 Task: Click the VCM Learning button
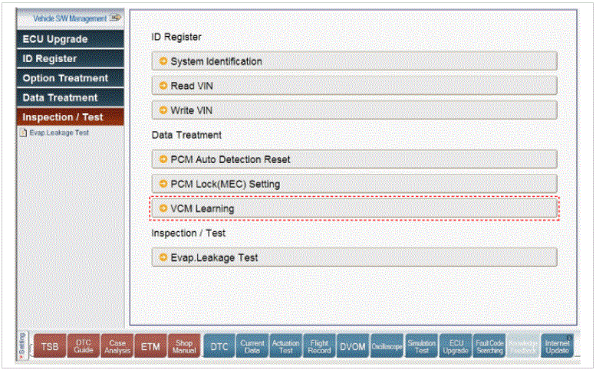354,208
